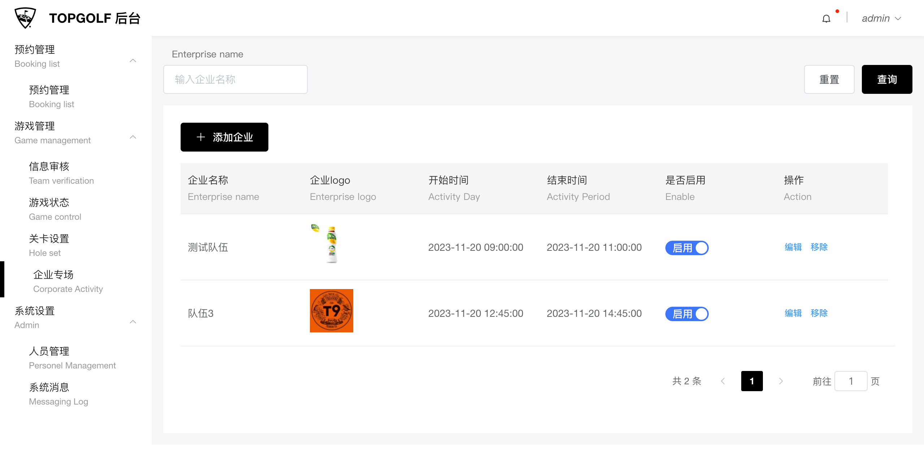Click the Topgolf shield logo icon
The image size is (924, 472).
(x=25, y=18)
